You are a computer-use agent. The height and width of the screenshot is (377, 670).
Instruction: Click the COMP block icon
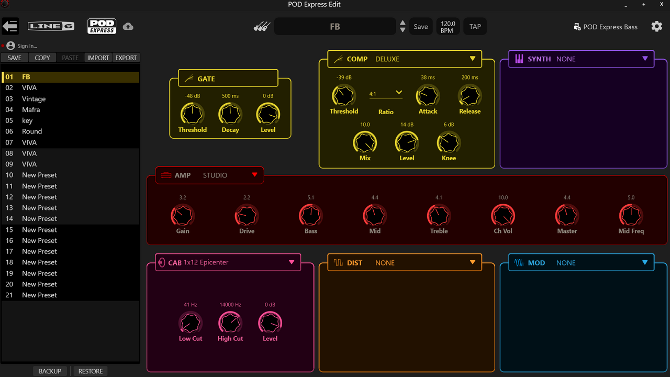pyautogui.click(x=338, y=59)
